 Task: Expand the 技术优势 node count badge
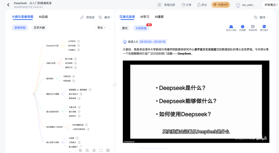click(x=78, y=46)
